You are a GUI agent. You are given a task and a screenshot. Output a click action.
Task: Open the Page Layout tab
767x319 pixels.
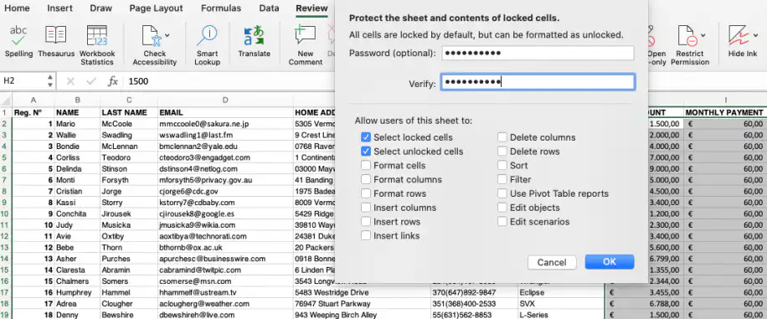coord(156,8)
